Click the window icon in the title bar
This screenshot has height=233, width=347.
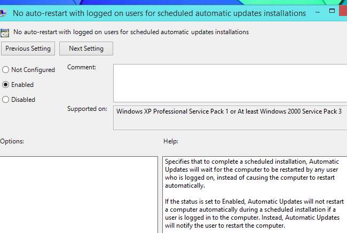click(x=3, y=13)
